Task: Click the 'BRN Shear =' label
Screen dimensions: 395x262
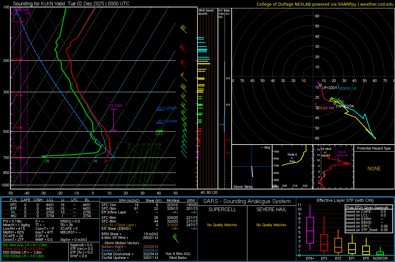Action: (x=111, y=234)
